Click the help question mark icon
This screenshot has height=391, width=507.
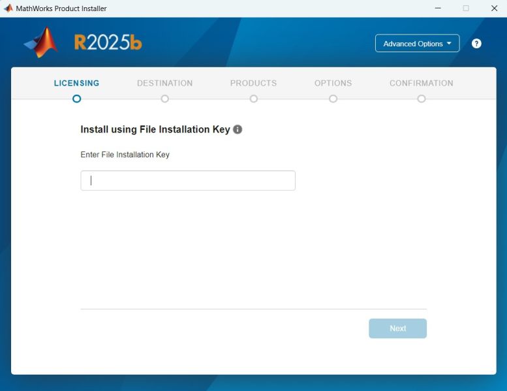(476, 44)
